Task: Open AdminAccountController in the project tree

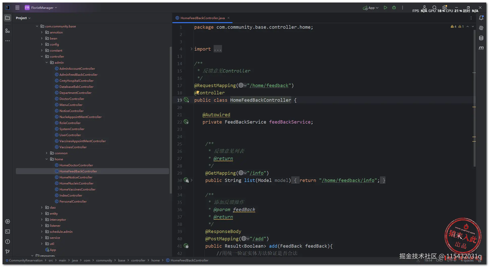Action: coord(77,68)
